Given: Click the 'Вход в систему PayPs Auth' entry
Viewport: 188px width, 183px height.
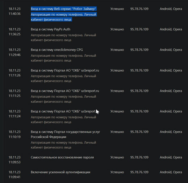Looking at the screenshot, I should pyautogui.click(x=50, y=29).
